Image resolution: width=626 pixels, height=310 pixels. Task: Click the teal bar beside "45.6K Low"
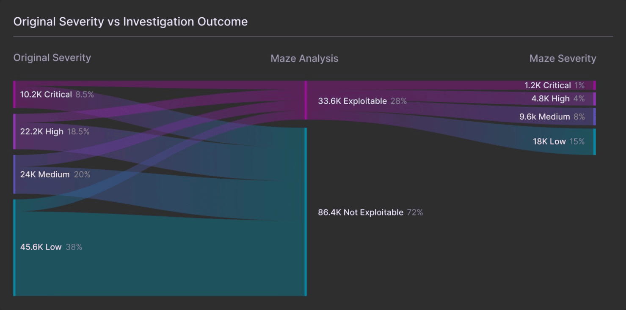tap(14, 247)
